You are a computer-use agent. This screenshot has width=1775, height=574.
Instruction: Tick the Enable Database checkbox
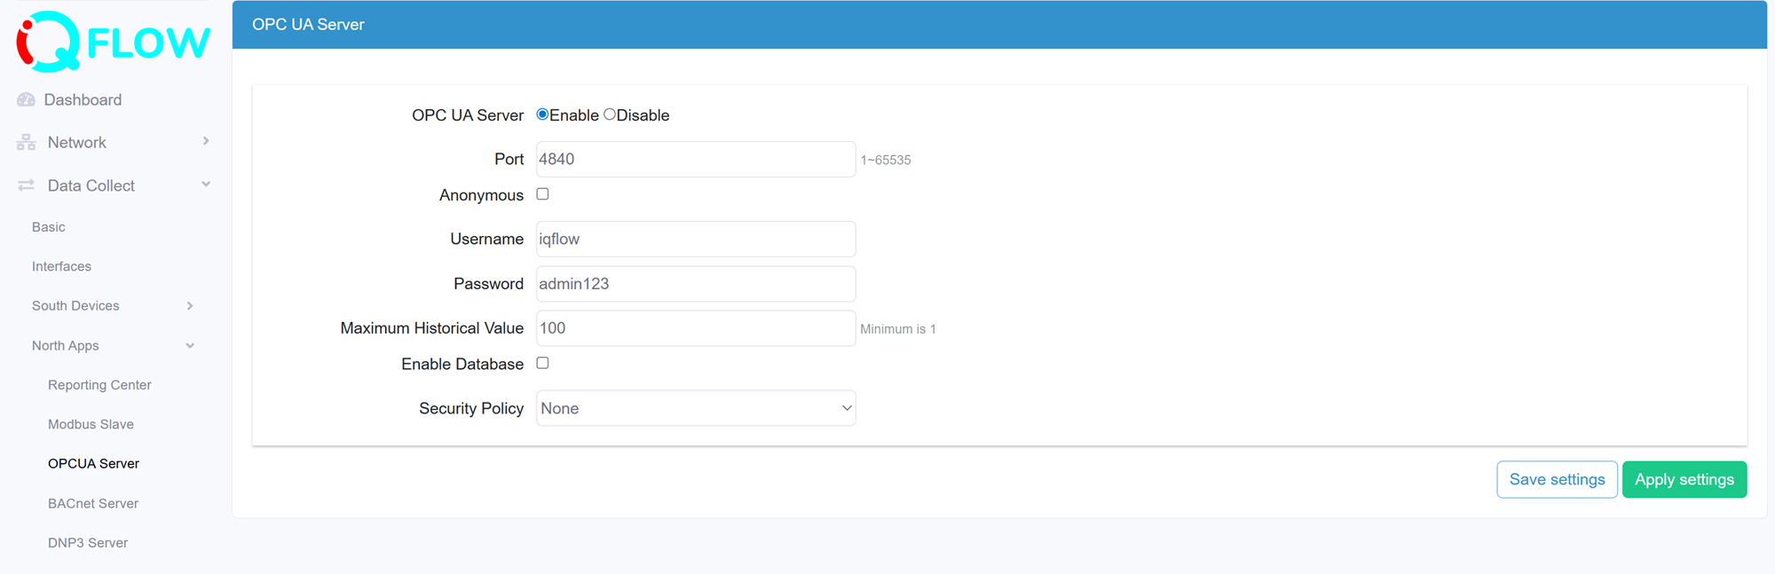click(x=542, y=363)
